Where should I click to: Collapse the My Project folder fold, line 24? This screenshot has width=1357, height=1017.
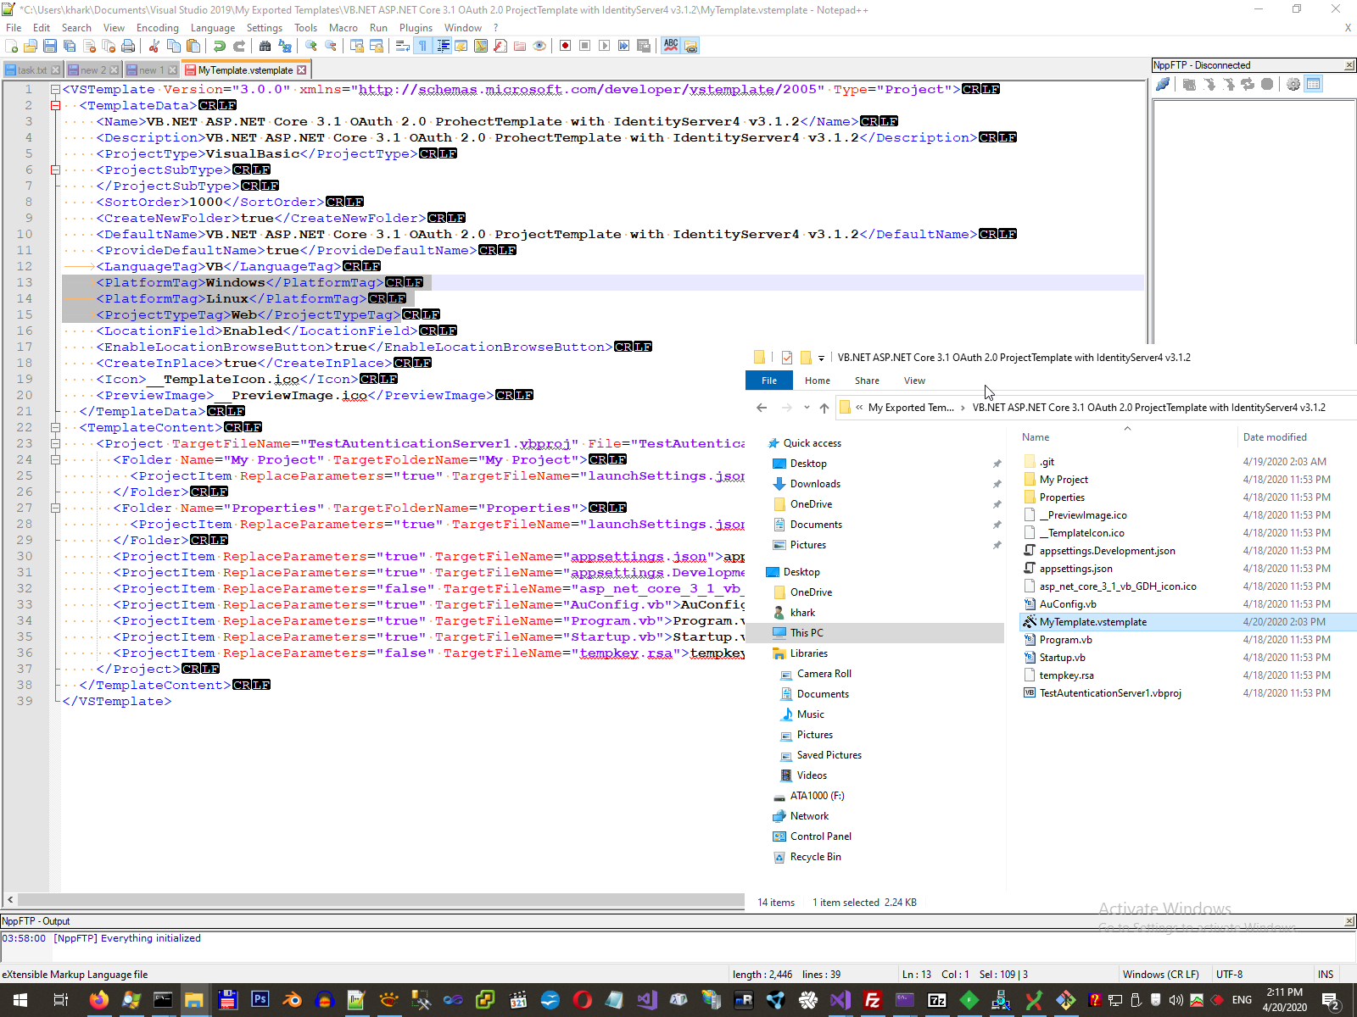tap(55, 459)
